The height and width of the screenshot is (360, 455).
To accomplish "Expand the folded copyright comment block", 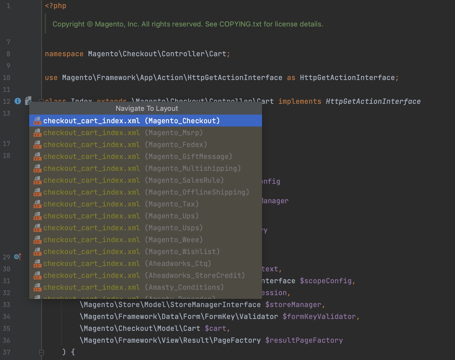I will tap(188, 24).
